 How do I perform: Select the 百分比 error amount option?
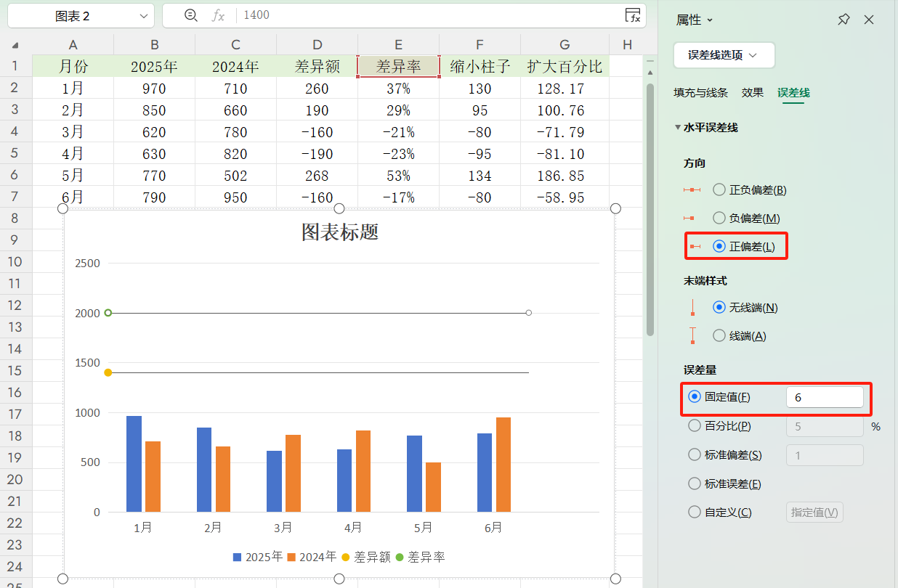694,425
